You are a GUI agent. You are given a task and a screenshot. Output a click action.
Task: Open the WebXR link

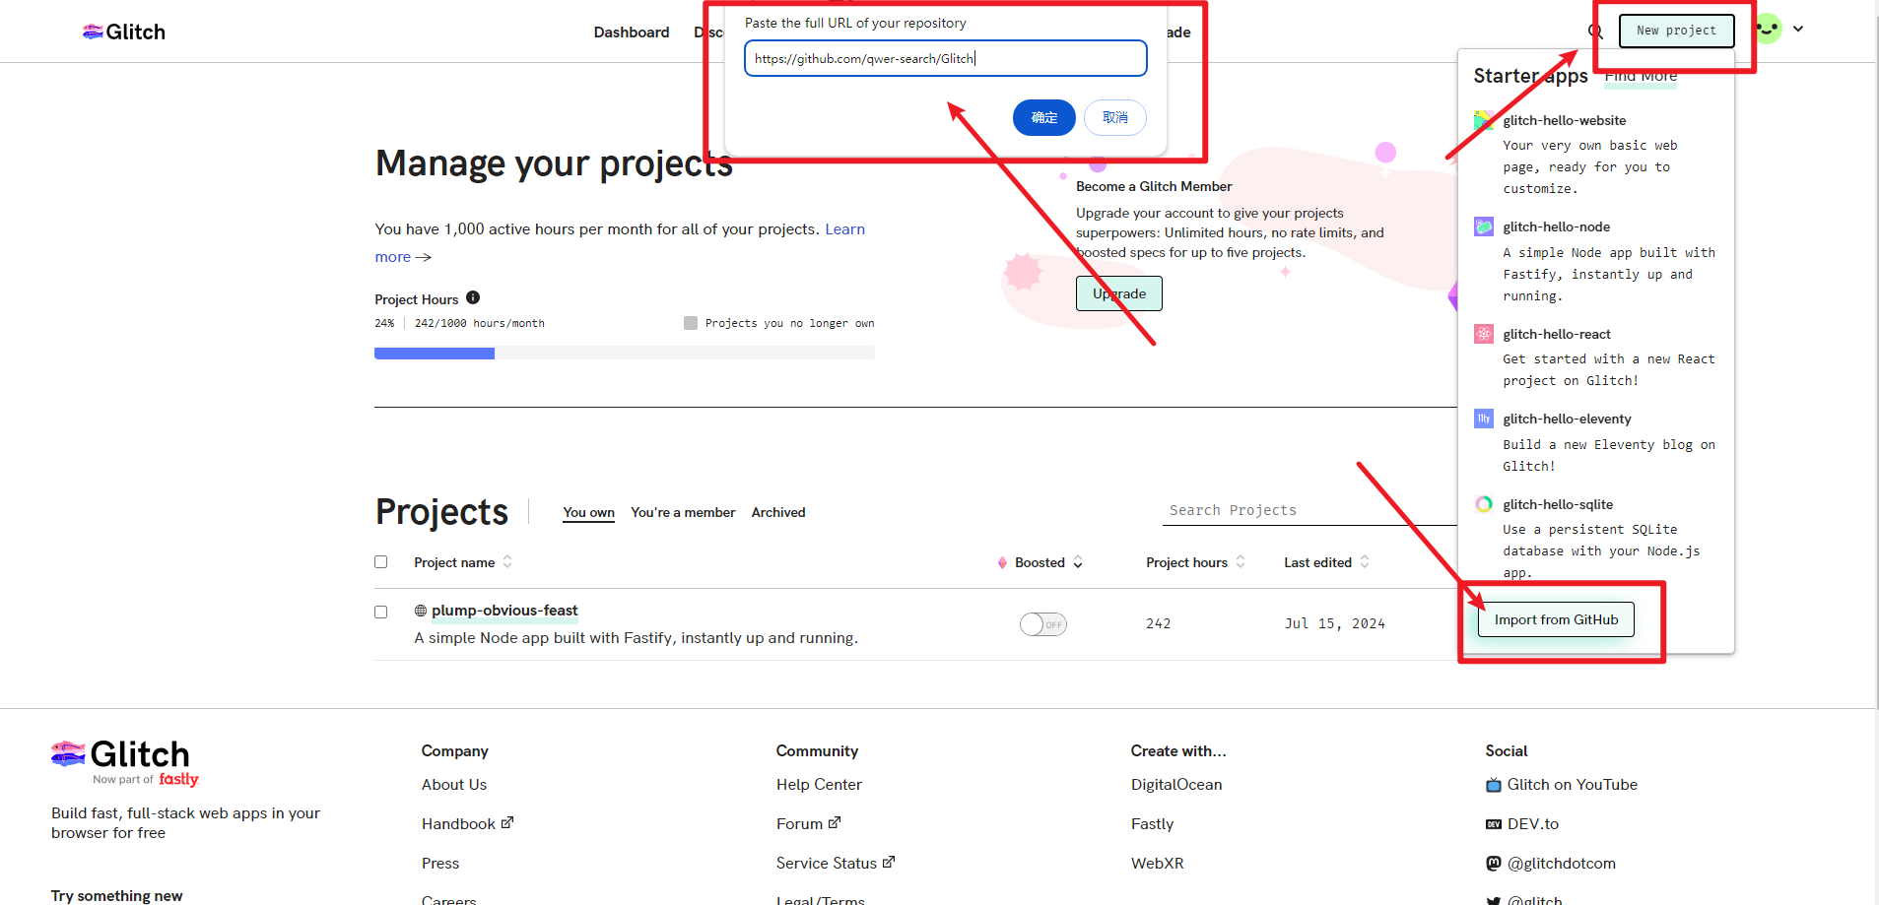click(x=1157, y=863)
